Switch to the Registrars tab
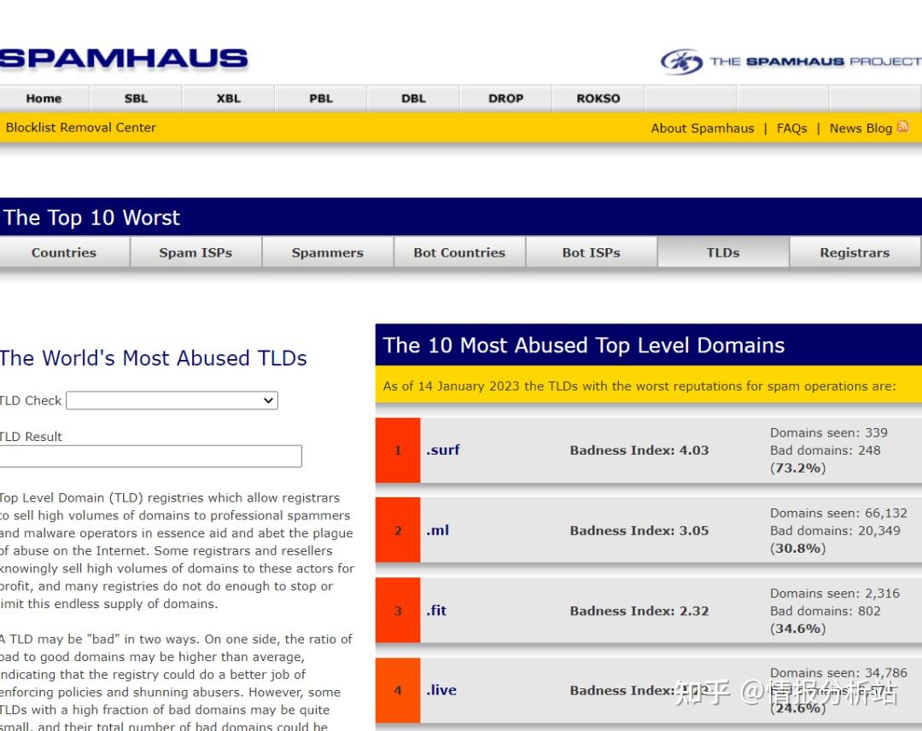Image resolution: width=922 pixels, height=731 pixels. [x=855, y=252]
